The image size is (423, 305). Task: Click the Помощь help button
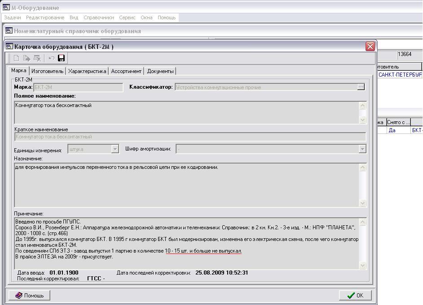[x=30, y=296]
